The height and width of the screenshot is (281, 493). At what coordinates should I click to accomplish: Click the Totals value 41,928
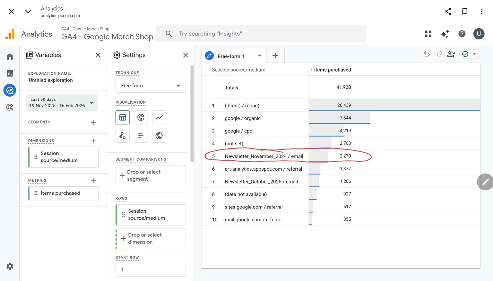pos(344,87)
